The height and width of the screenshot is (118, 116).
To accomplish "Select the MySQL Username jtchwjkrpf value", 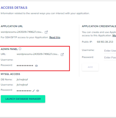I will pyautogui.click(x=22, y=85).
